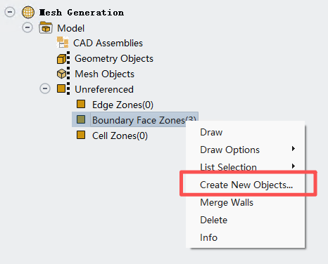Screen dimensions: 328x264
Task: Open the Draw Options submenu arrow
Action: click(293, 149)
